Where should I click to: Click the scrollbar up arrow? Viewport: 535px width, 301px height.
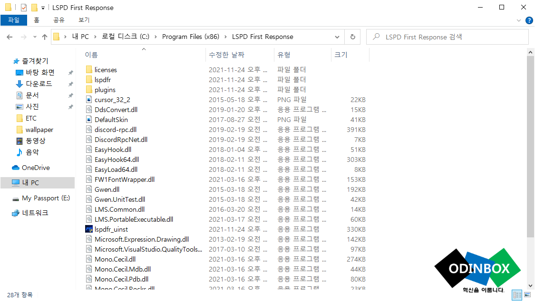point(530,52)
